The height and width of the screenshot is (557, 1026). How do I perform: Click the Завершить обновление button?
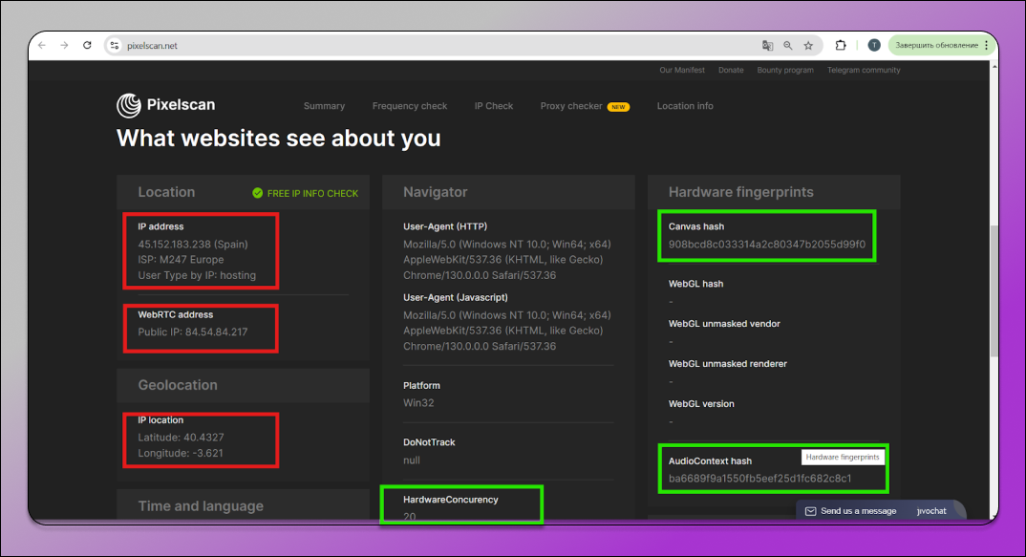tap(936, 45)
